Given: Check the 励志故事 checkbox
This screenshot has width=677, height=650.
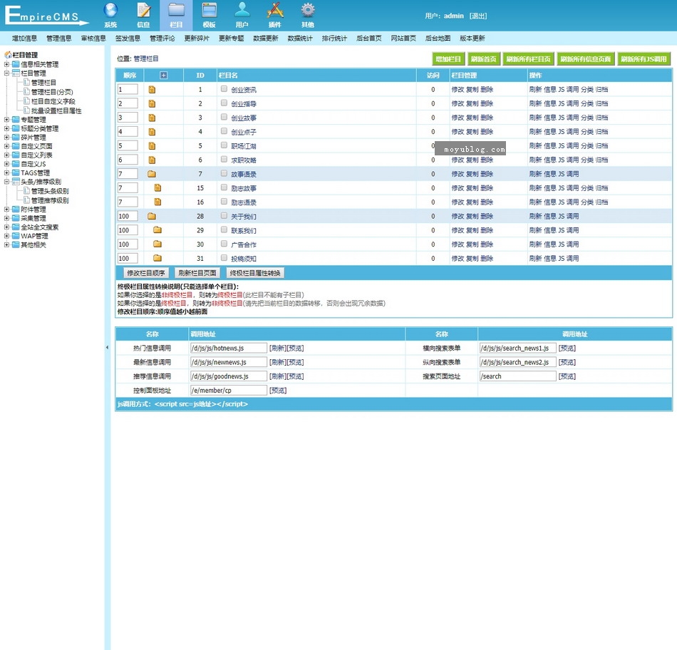Looking at the screenshot, I should 224,187.
